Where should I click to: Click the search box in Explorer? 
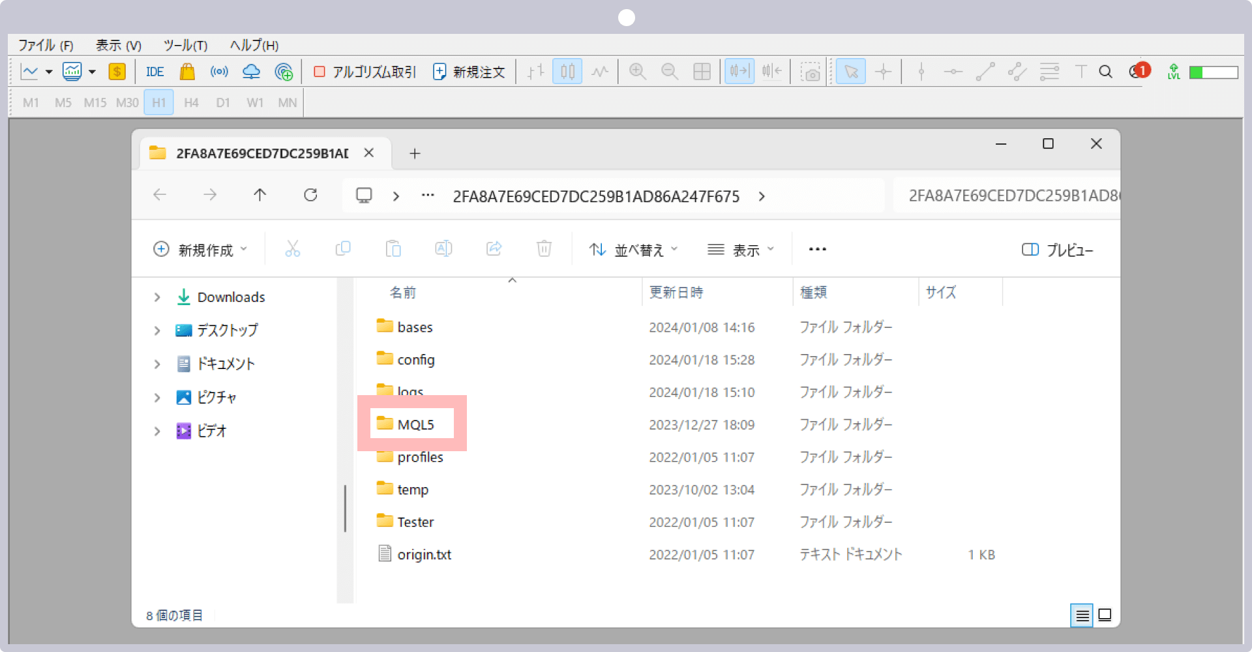1006,196
